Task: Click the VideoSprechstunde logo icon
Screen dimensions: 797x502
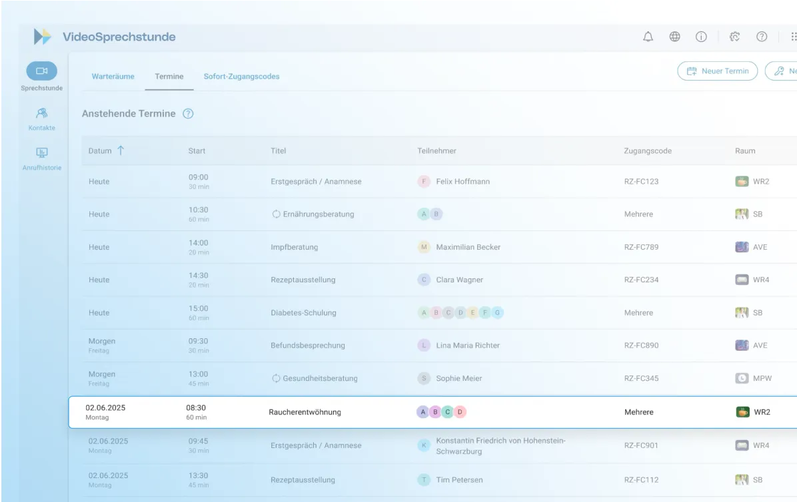Action: tap(42, 37)
